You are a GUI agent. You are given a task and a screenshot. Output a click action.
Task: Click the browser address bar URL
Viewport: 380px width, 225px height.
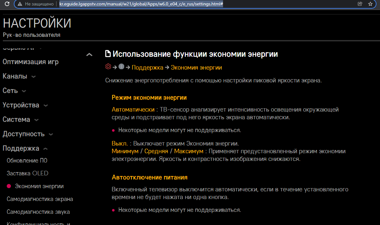[x=141, y=4]
